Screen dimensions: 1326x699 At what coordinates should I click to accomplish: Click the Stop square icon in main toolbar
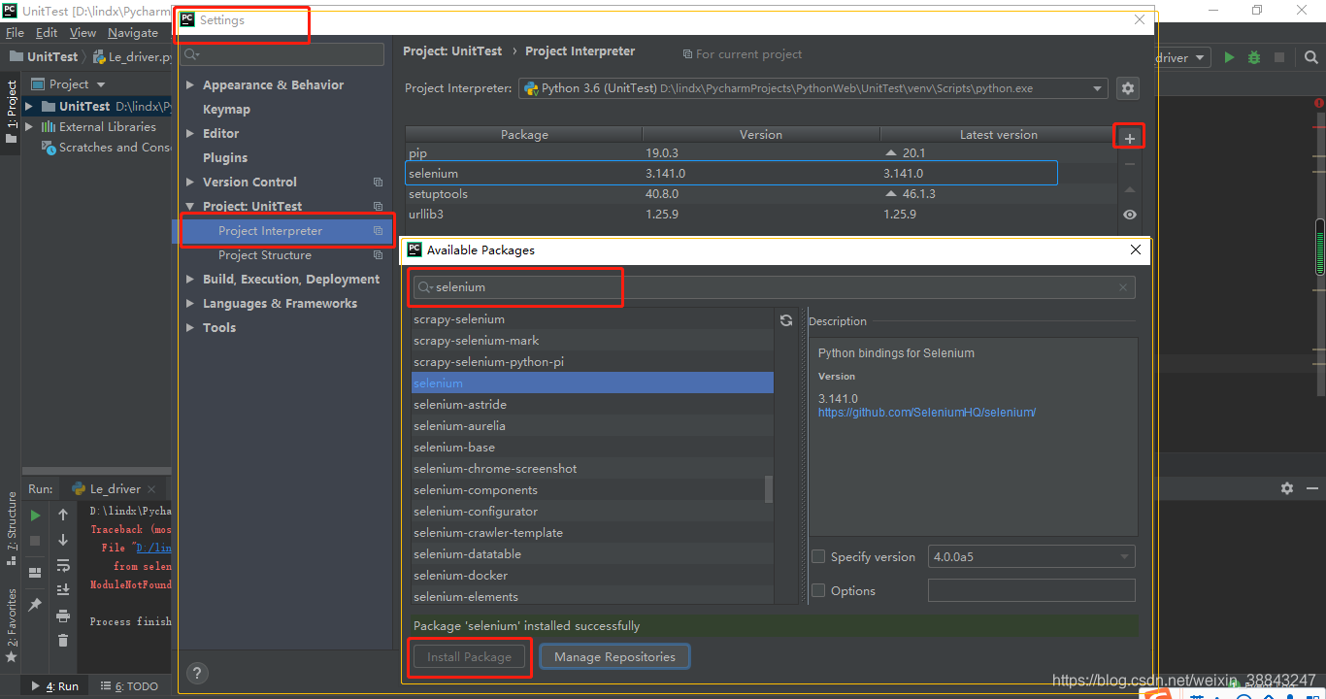pos(1279,57)
